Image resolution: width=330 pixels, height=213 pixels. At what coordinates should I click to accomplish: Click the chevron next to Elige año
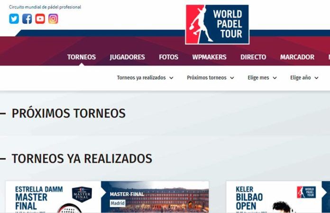tap(316, 78)
